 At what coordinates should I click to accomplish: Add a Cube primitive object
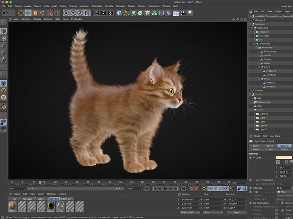click(x=119, y=13)
